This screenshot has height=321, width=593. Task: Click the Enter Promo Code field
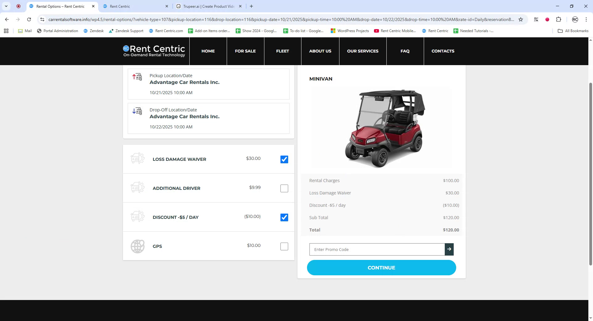(x=355, y=249)
